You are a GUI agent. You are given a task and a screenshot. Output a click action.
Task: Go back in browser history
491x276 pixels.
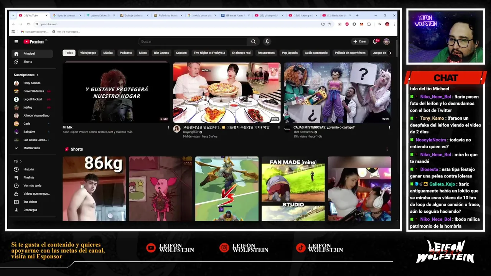(x=13, y=24)
